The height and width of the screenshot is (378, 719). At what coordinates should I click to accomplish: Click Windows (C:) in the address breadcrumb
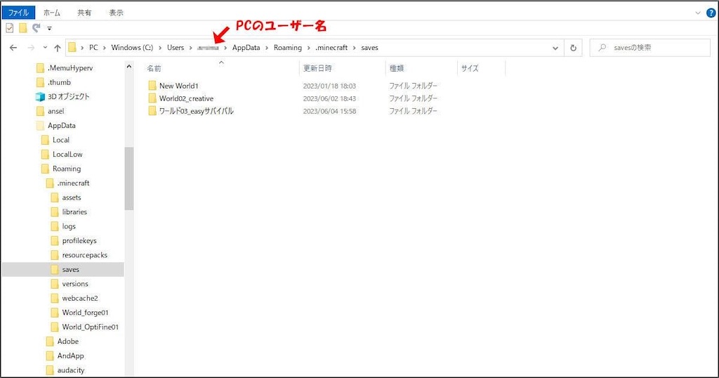tap(132, 47)
